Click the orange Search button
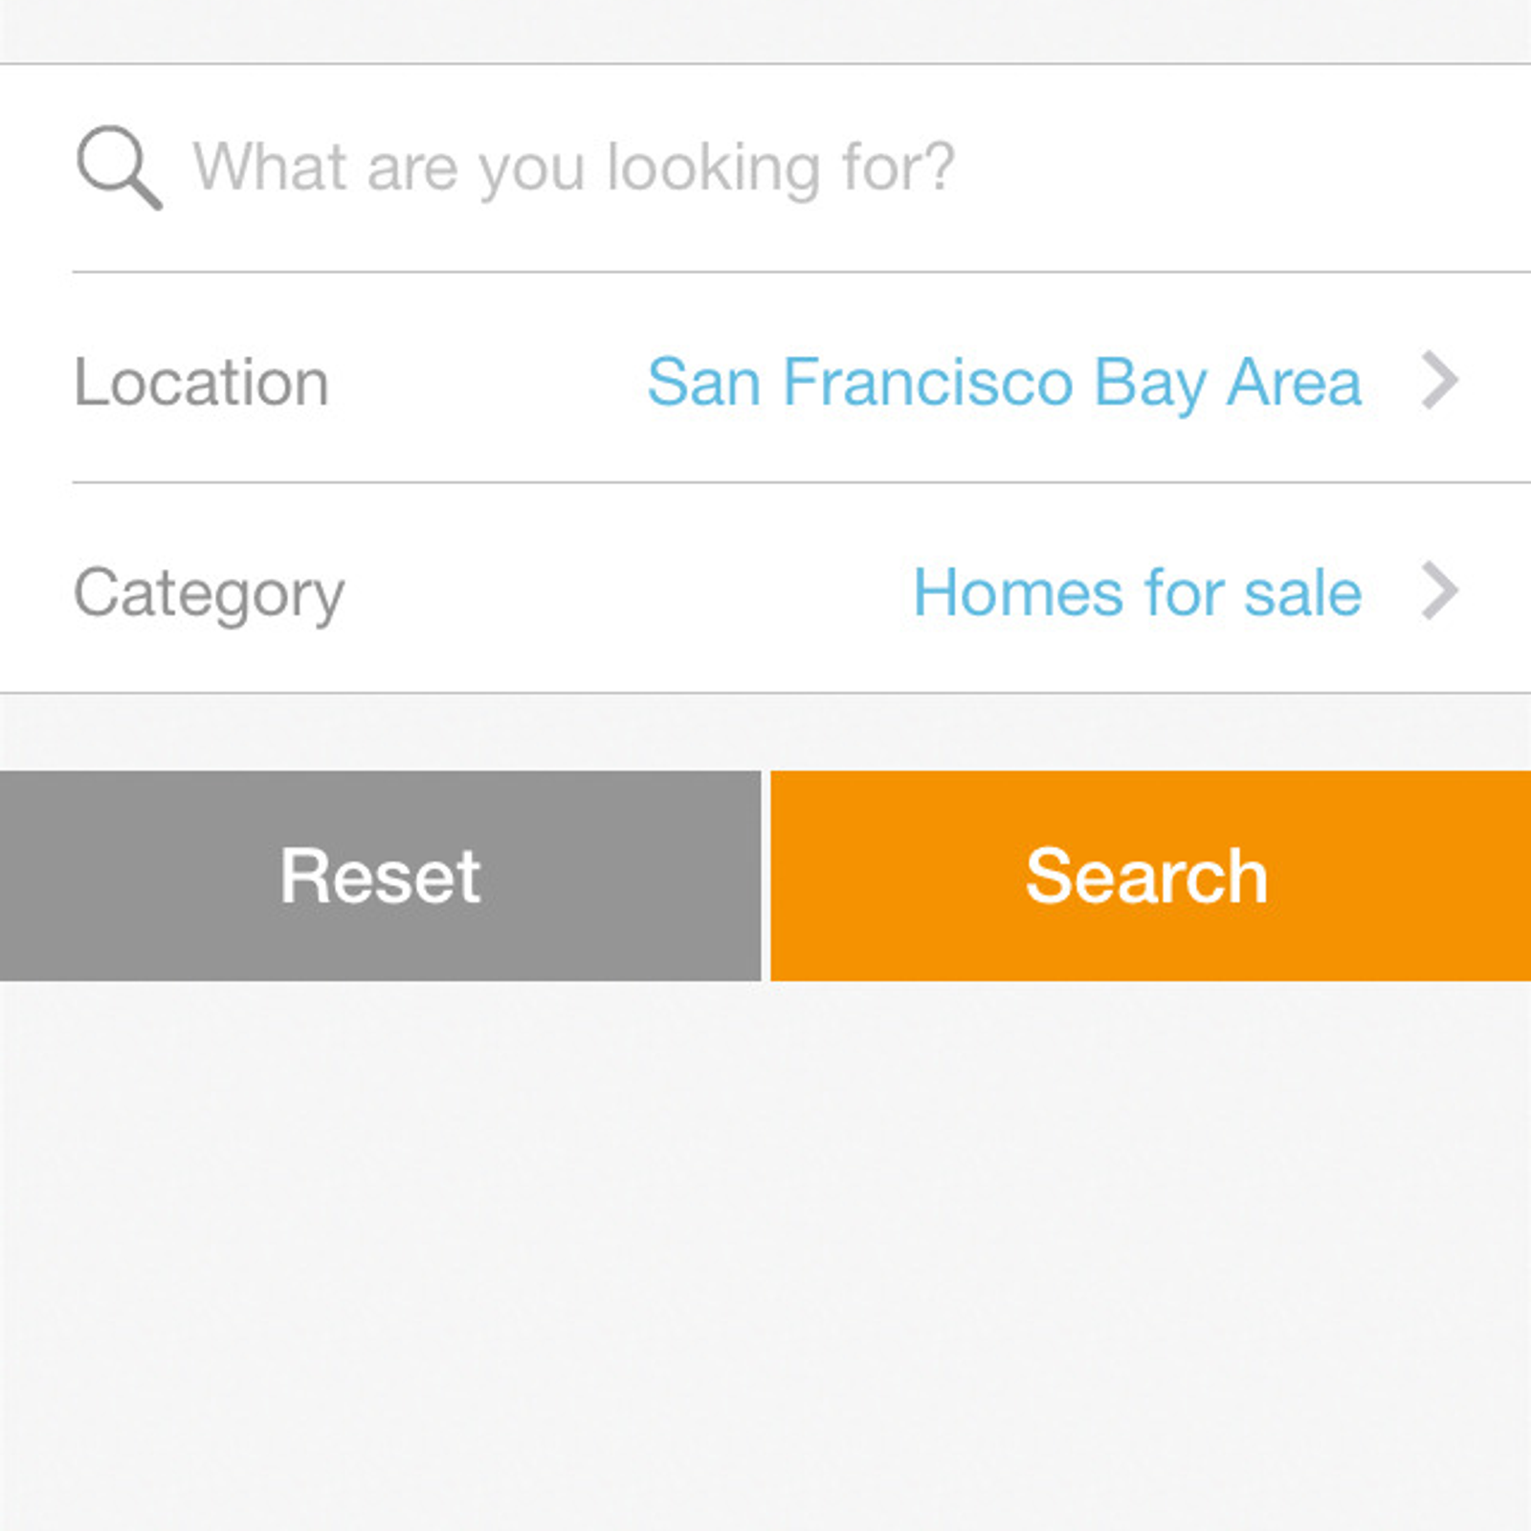The width and height of the screenshot is (1531, 1531). point(1151,876)
